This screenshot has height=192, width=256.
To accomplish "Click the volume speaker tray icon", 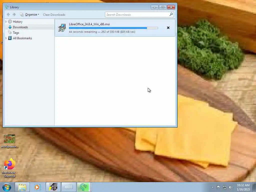I will (231, 187).
